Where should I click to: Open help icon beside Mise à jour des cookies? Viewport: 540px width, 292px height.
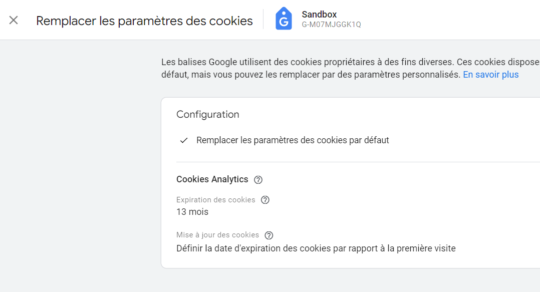click(x=268, y=235)
